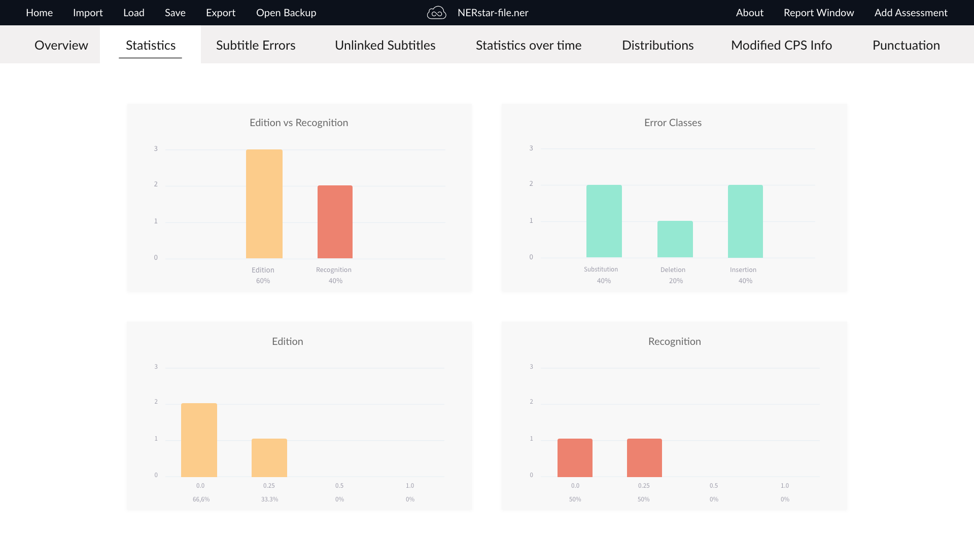Open the Unlinked Subtitles tab
This screenshot has width=974, height=547.
(385, 45)
